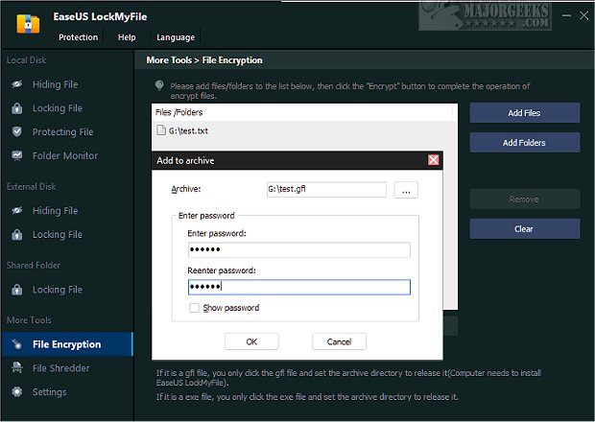Screen dimensions: 595x422
Task: Click the File Encryption key icon
Action: point(17,344)
